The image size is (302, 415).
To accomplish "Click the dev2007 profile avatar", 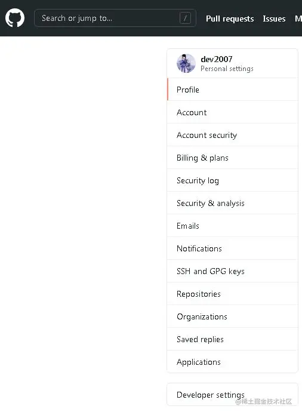I will (x=186, y=63).
